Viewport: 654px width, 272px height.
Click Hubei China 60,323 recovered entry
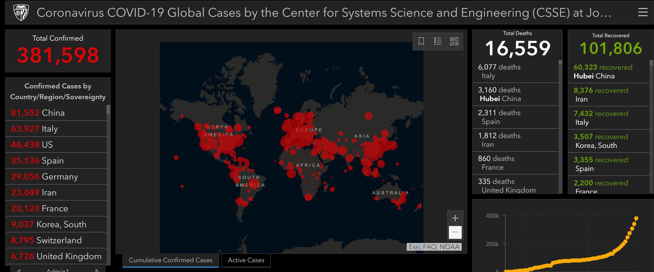pyautogui.click(x=609, y=72)
